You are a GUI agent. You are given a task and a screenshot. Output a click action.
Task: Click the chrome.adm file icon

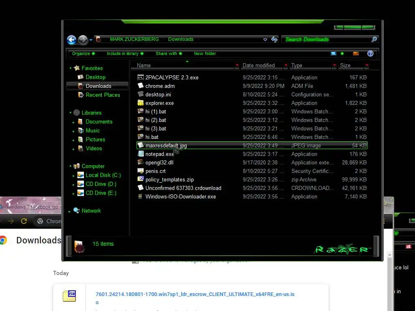pyautogui.click(x=141, y=86)
